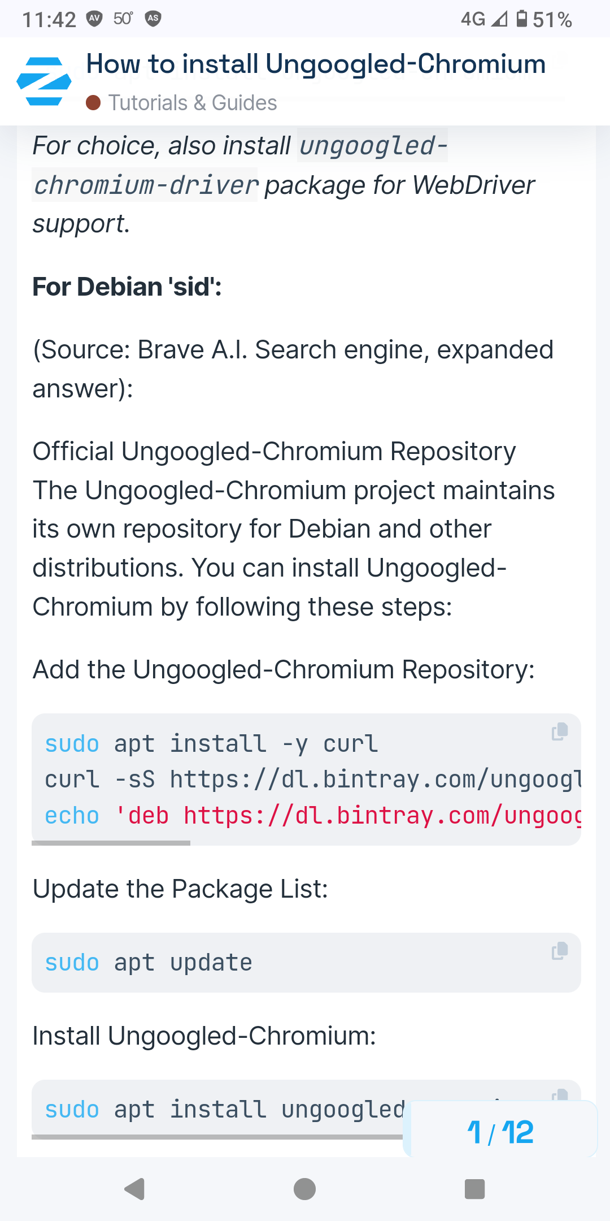
Task: Click the install command block horizontal scrollbar
Action: [217, 1137]
